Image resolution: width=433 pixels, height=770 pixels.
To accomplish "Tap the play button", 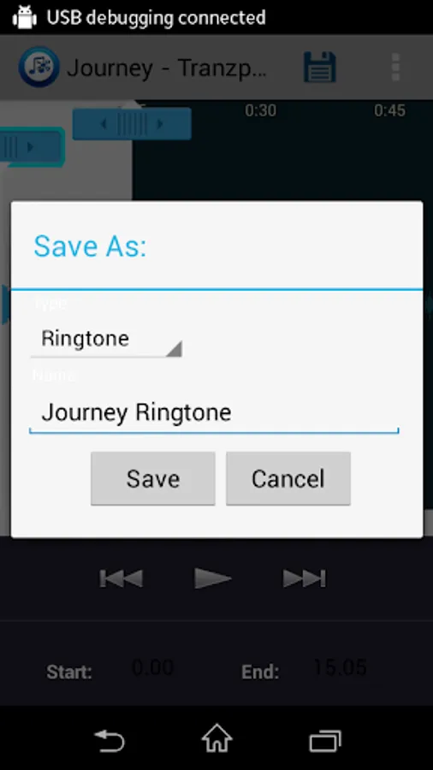I will pos(212,578).
